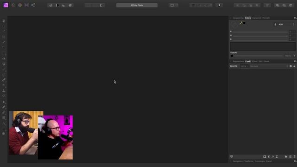The width and height of the screenshot is (297, 167).
Task: Switch to the Photo Persona icon
Action: pyautogui.click(x=6, y=5)
